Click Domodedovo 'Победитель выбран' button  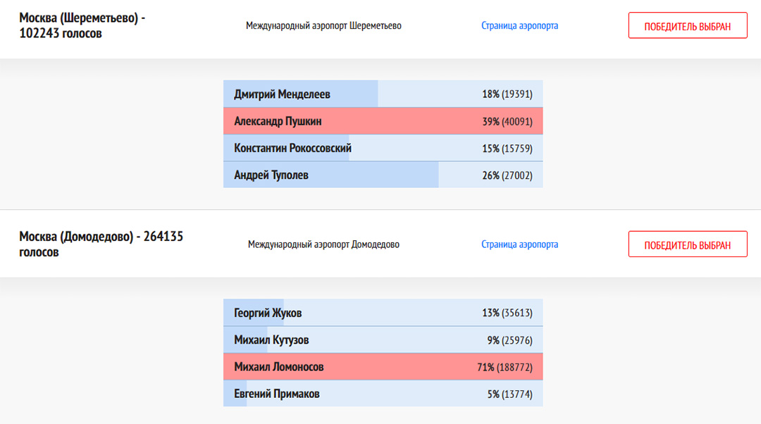pos(688,244)
